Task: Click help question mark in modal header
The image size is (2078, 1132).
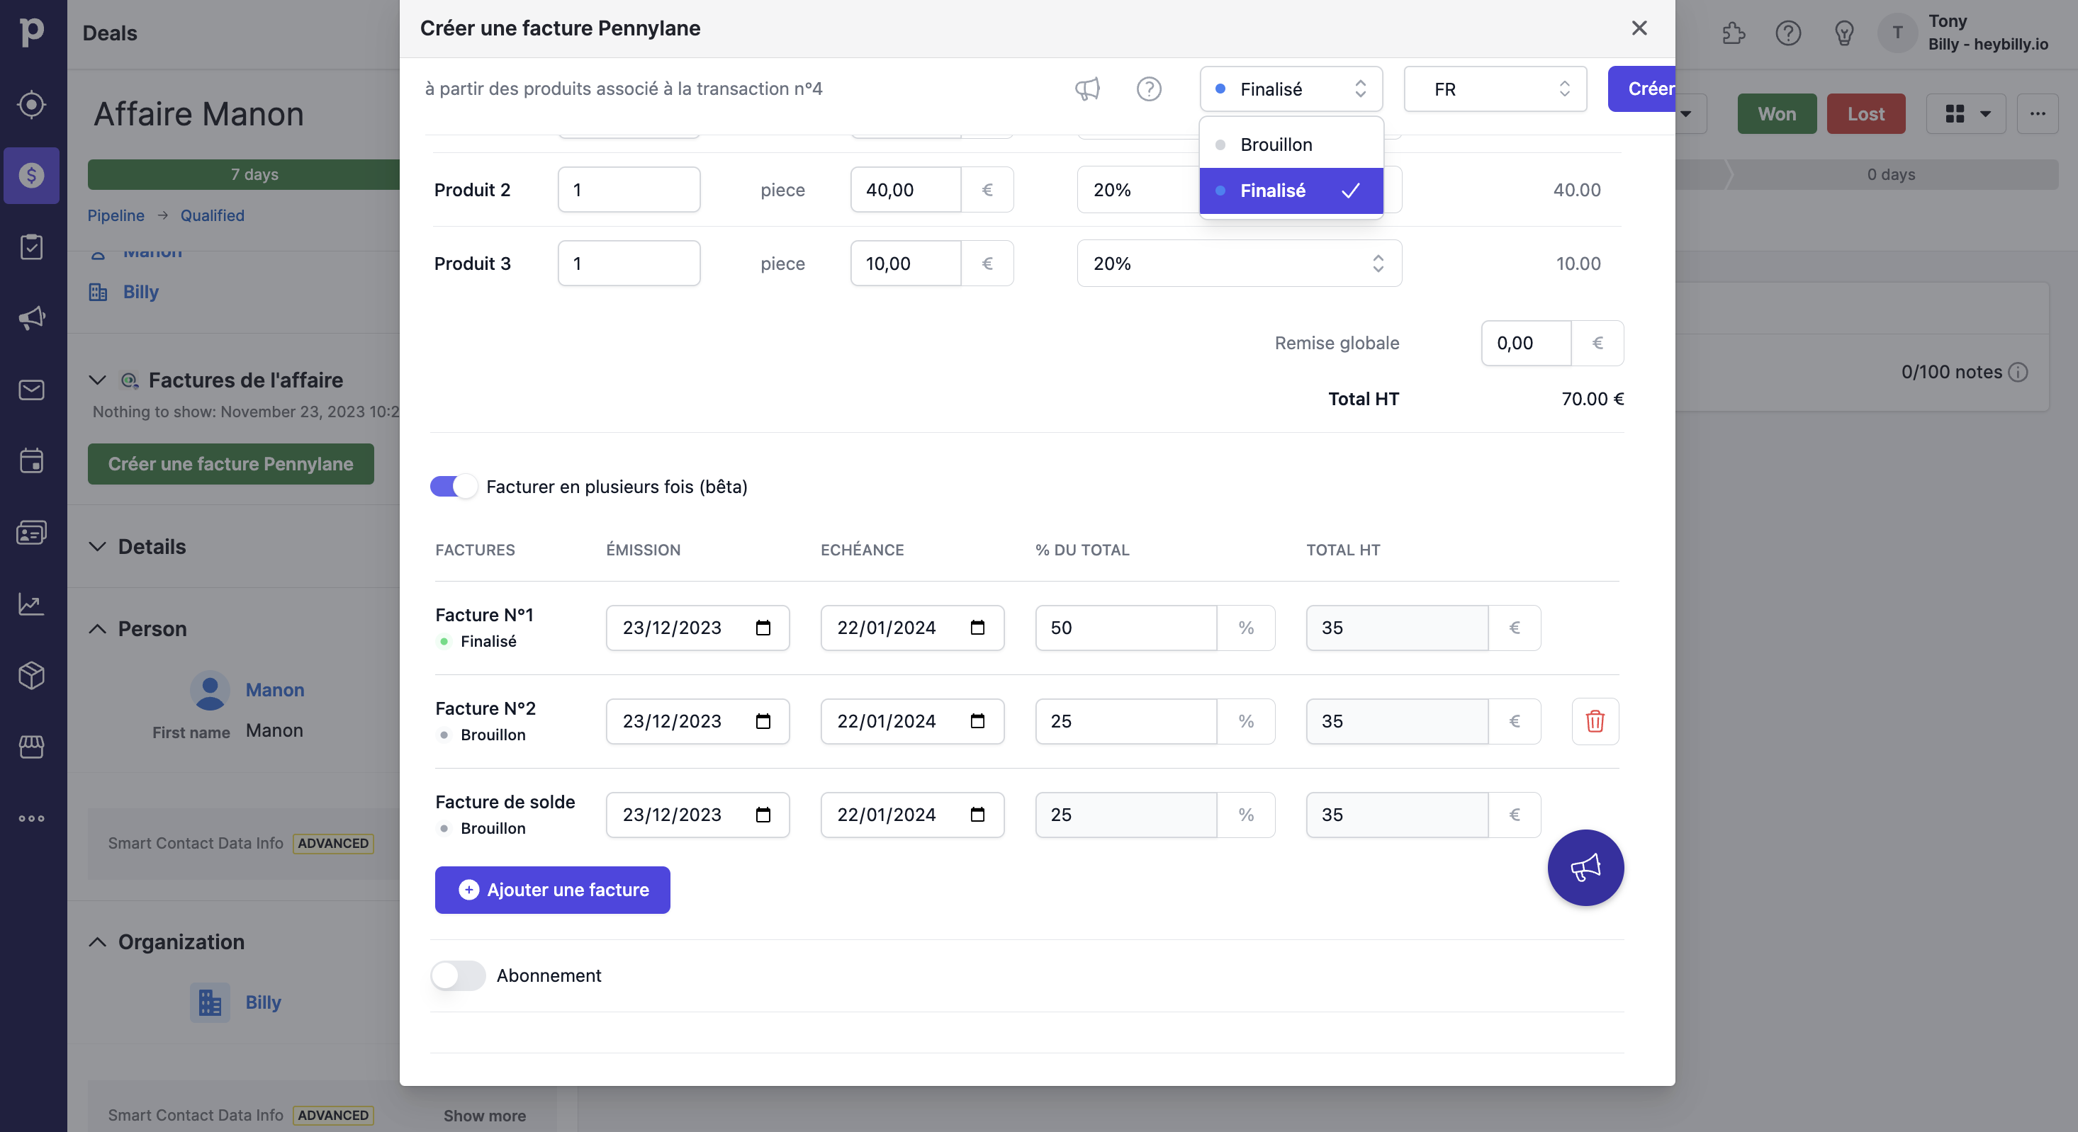Action: coord(1149,89)
